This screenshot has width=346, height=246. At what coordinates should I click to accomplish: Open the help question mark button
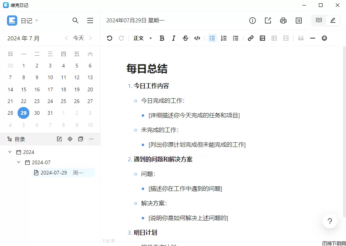(x=330, y=221)
